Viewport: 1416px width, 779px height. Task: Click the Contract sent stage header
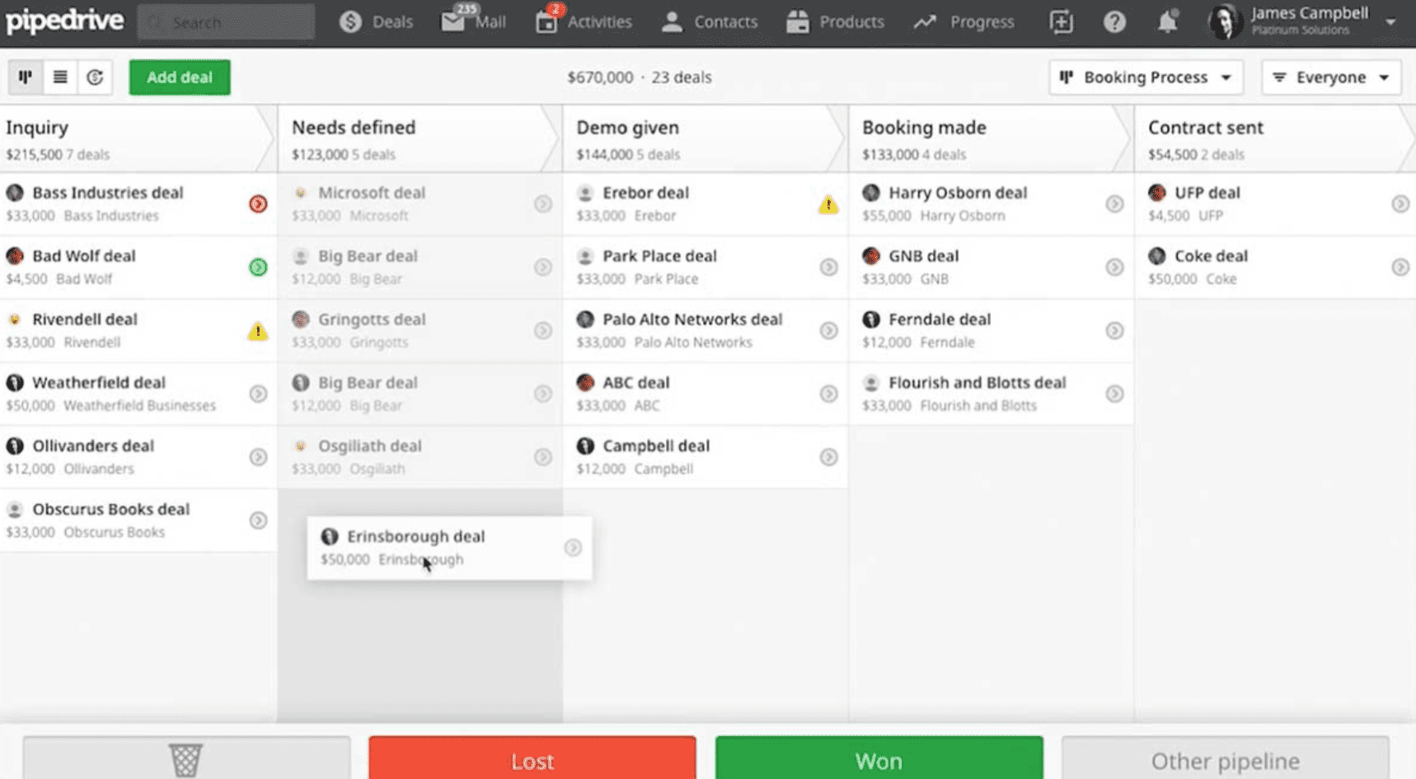[x=1275, y=139]
